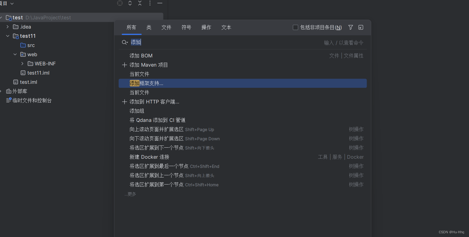
Task: Click the open-in-find-window icon next to filter
Action: [x=361, y=27]
